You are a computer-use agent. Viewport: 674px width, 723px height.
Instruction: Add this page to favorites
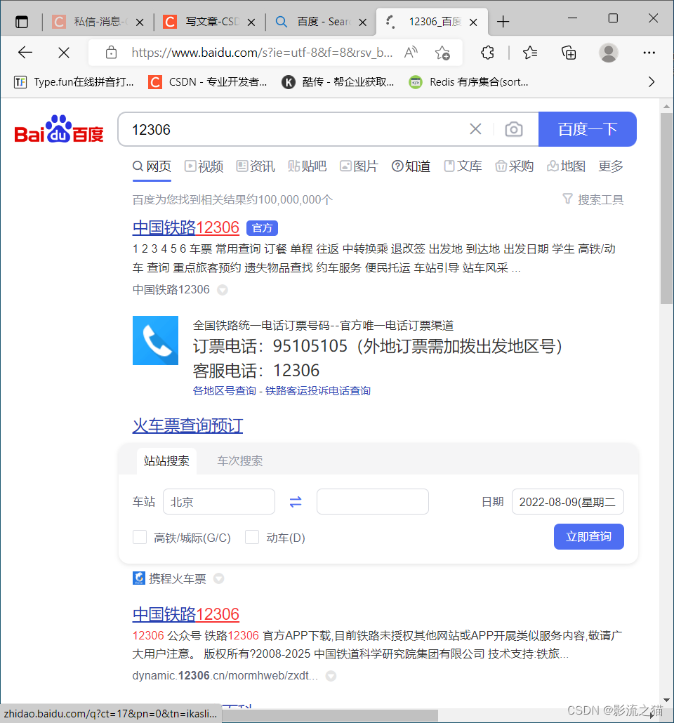(442, 53)
